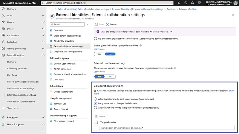Collapse the Learn & support section chevron
Image resolution: width=239 pixels, height=134 pixels.
[43, 124]
